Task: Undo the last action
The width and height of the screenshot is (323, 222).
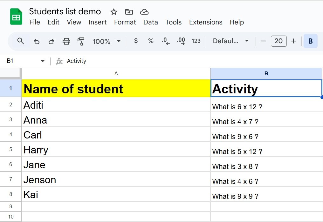Action: point(37,41)
